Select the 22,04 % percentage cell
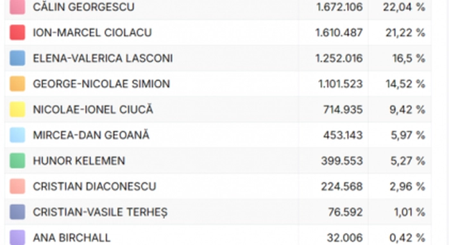Image resolution: width=449 pixels, height=245 pixels. pos(404,7)
